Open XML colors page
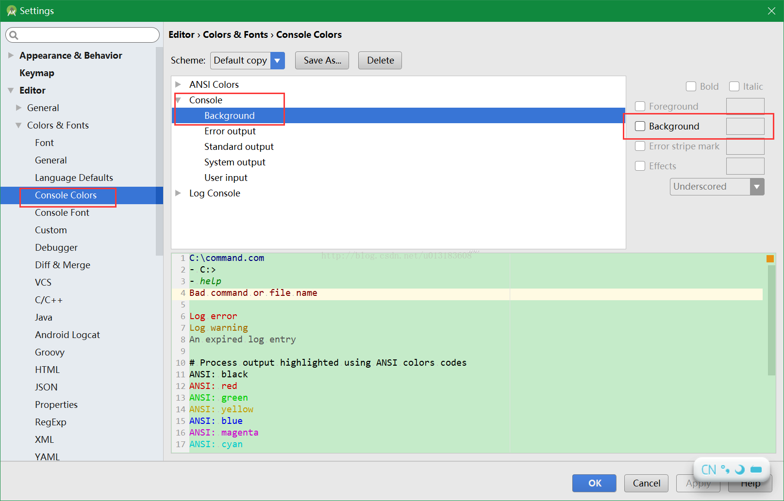The height and width of the screenshot is (501, 784). point(44,439)
